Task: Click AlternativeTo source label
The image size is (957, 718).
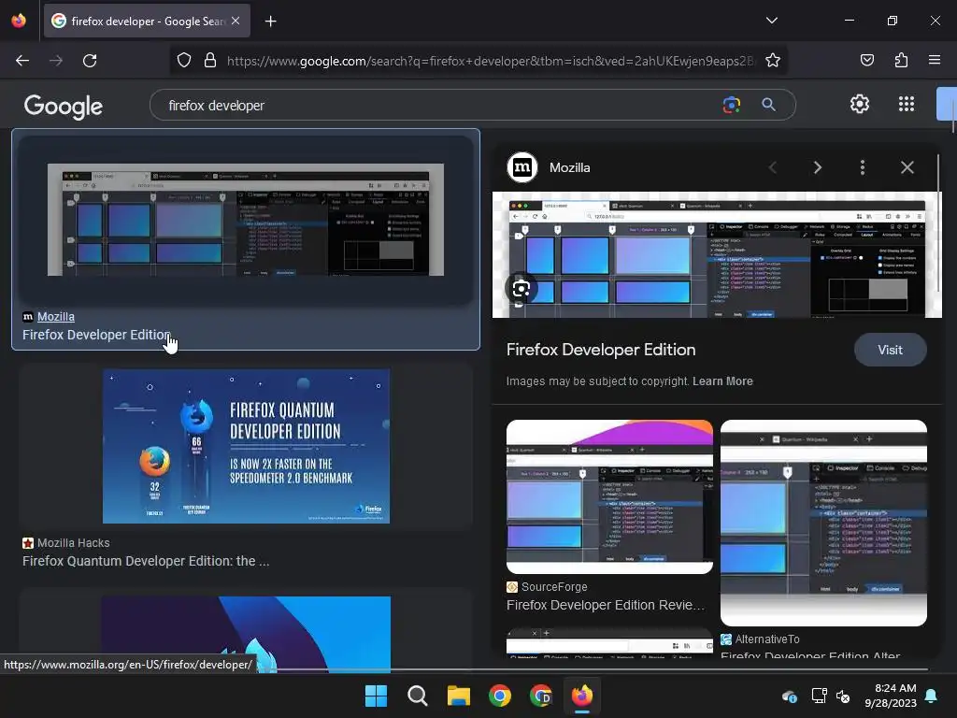Action: (767, 639)
